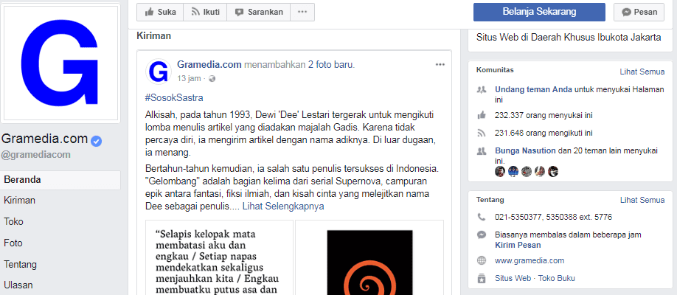Expand post with Lihat Selengkapnya
The height and width of the screenshot is (295, 677).
pyautogui.click(x=282, y=206)
